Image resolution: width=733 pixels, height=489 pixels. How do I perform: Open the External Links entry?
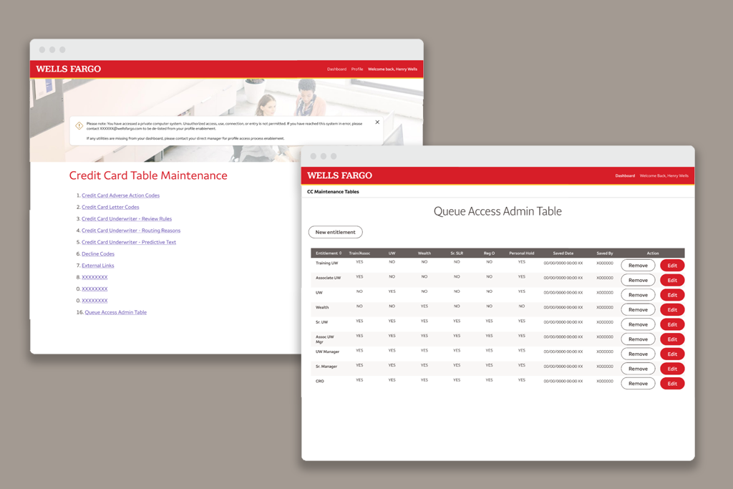tap(98, 266)
